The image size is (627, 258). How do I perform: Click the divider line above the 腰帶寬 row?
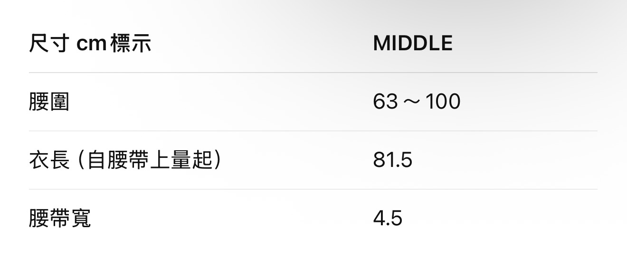click(x=313, y=189)
